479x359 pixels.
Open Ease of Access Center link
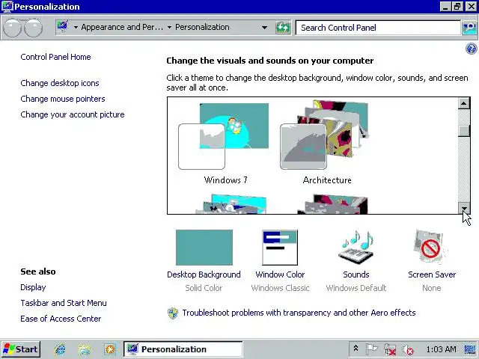point(61,319)
